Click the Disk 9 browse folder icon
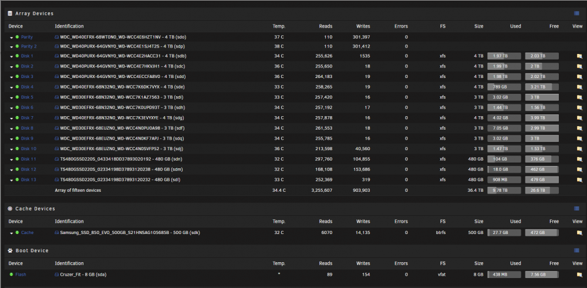The image size is (587, 288). [x=579, y=138]
